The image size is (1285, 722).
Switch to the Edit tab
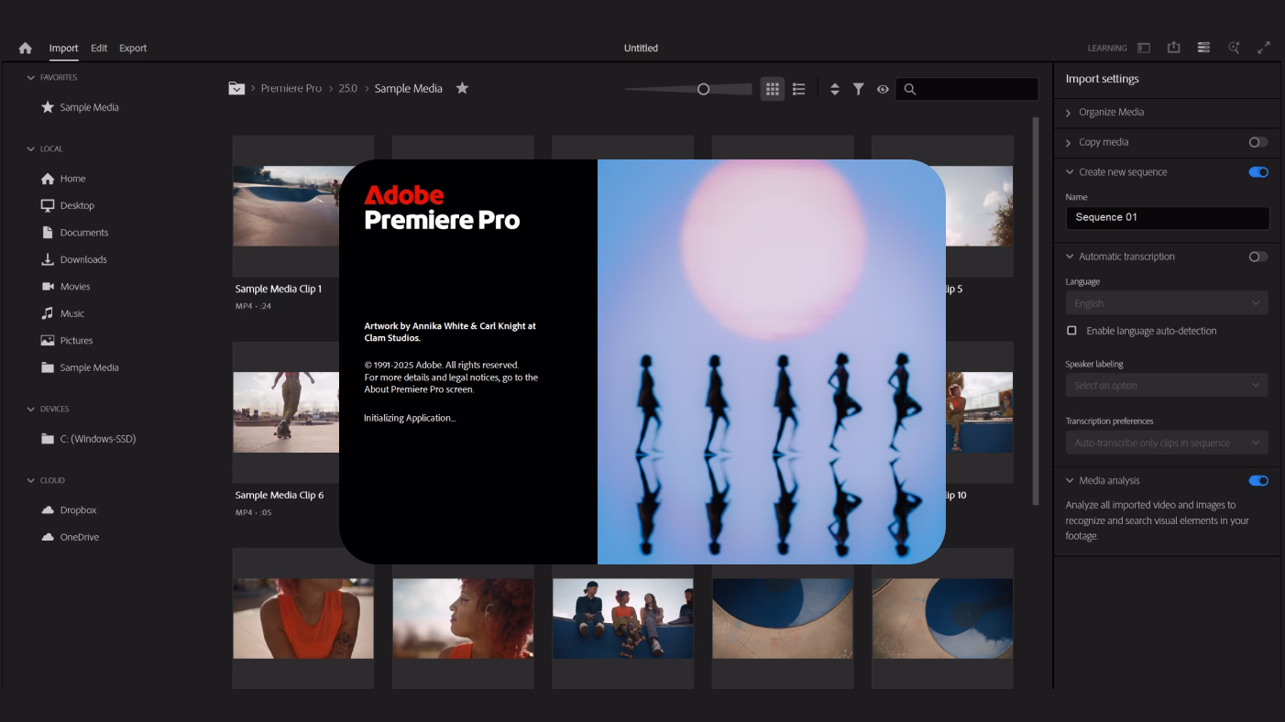coord(99,48)
